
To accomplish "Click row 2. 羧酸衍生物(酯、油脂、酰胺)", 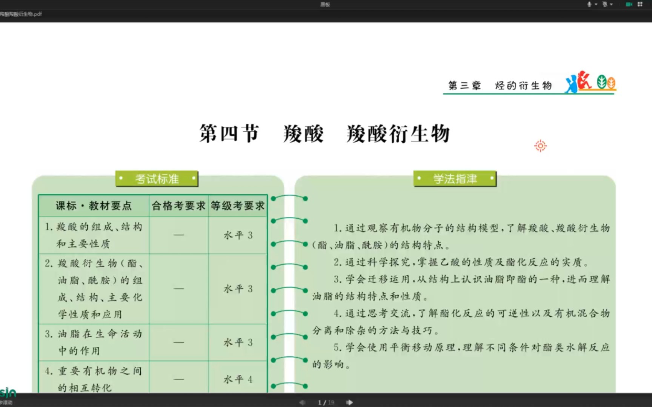I will point(94,289).
